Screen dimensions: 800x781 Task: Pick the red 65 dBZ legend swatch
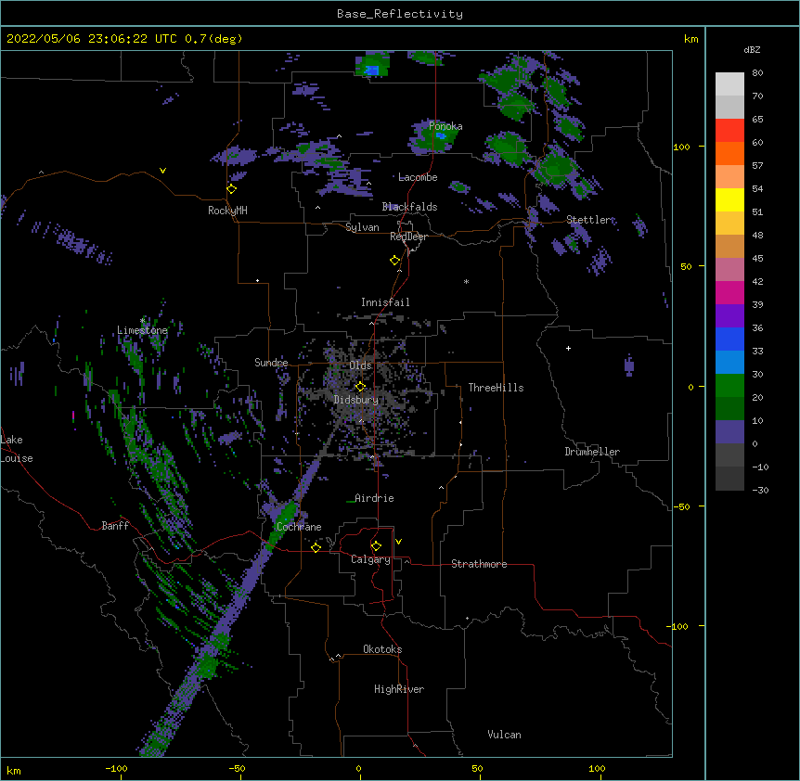(x=729, y=130)
